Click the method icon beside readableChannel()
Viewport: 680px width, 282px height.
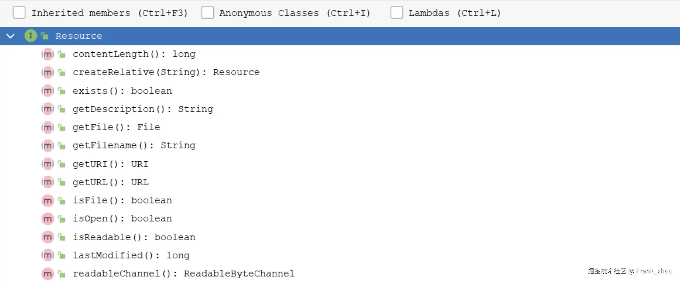tap(47, 274)
